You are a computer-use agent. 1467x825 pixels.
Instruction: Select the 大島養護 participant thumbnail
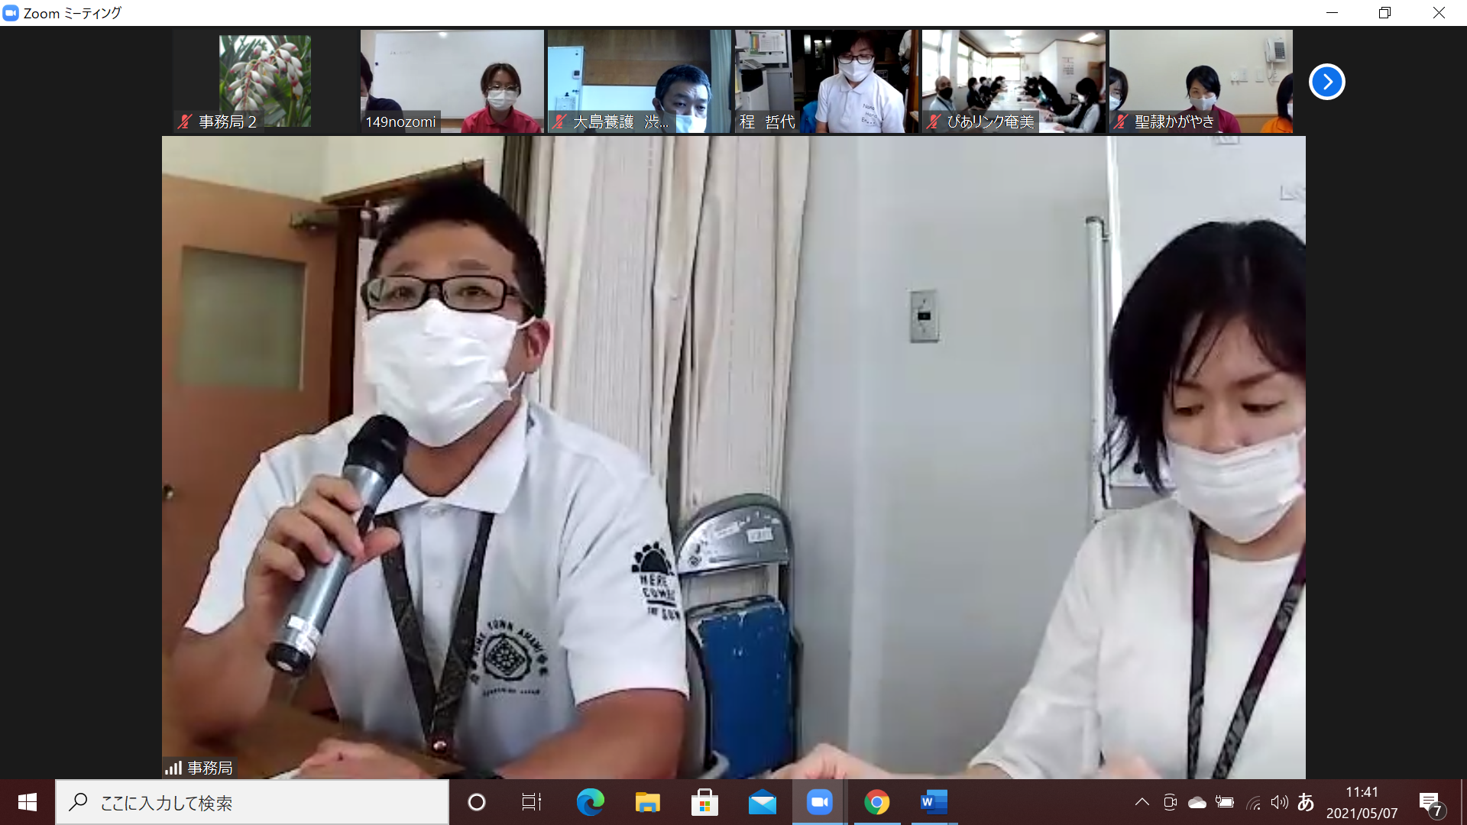(640, 81)
